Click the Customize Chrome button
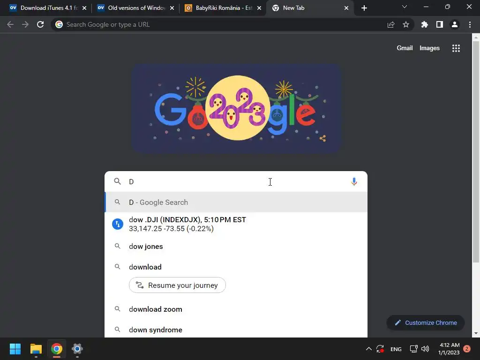Image resolution: width=480 pixels, height=360 pixels. (426, 322)
